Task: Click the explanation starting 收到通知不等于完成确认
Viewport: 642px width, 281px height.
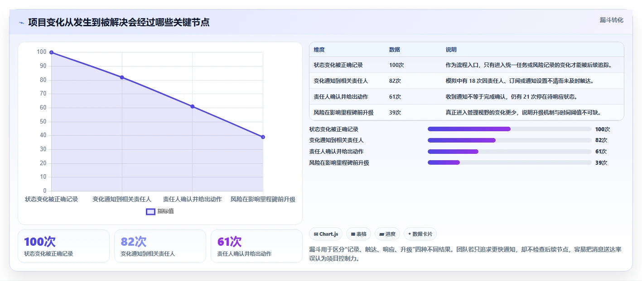Action: 511,97
